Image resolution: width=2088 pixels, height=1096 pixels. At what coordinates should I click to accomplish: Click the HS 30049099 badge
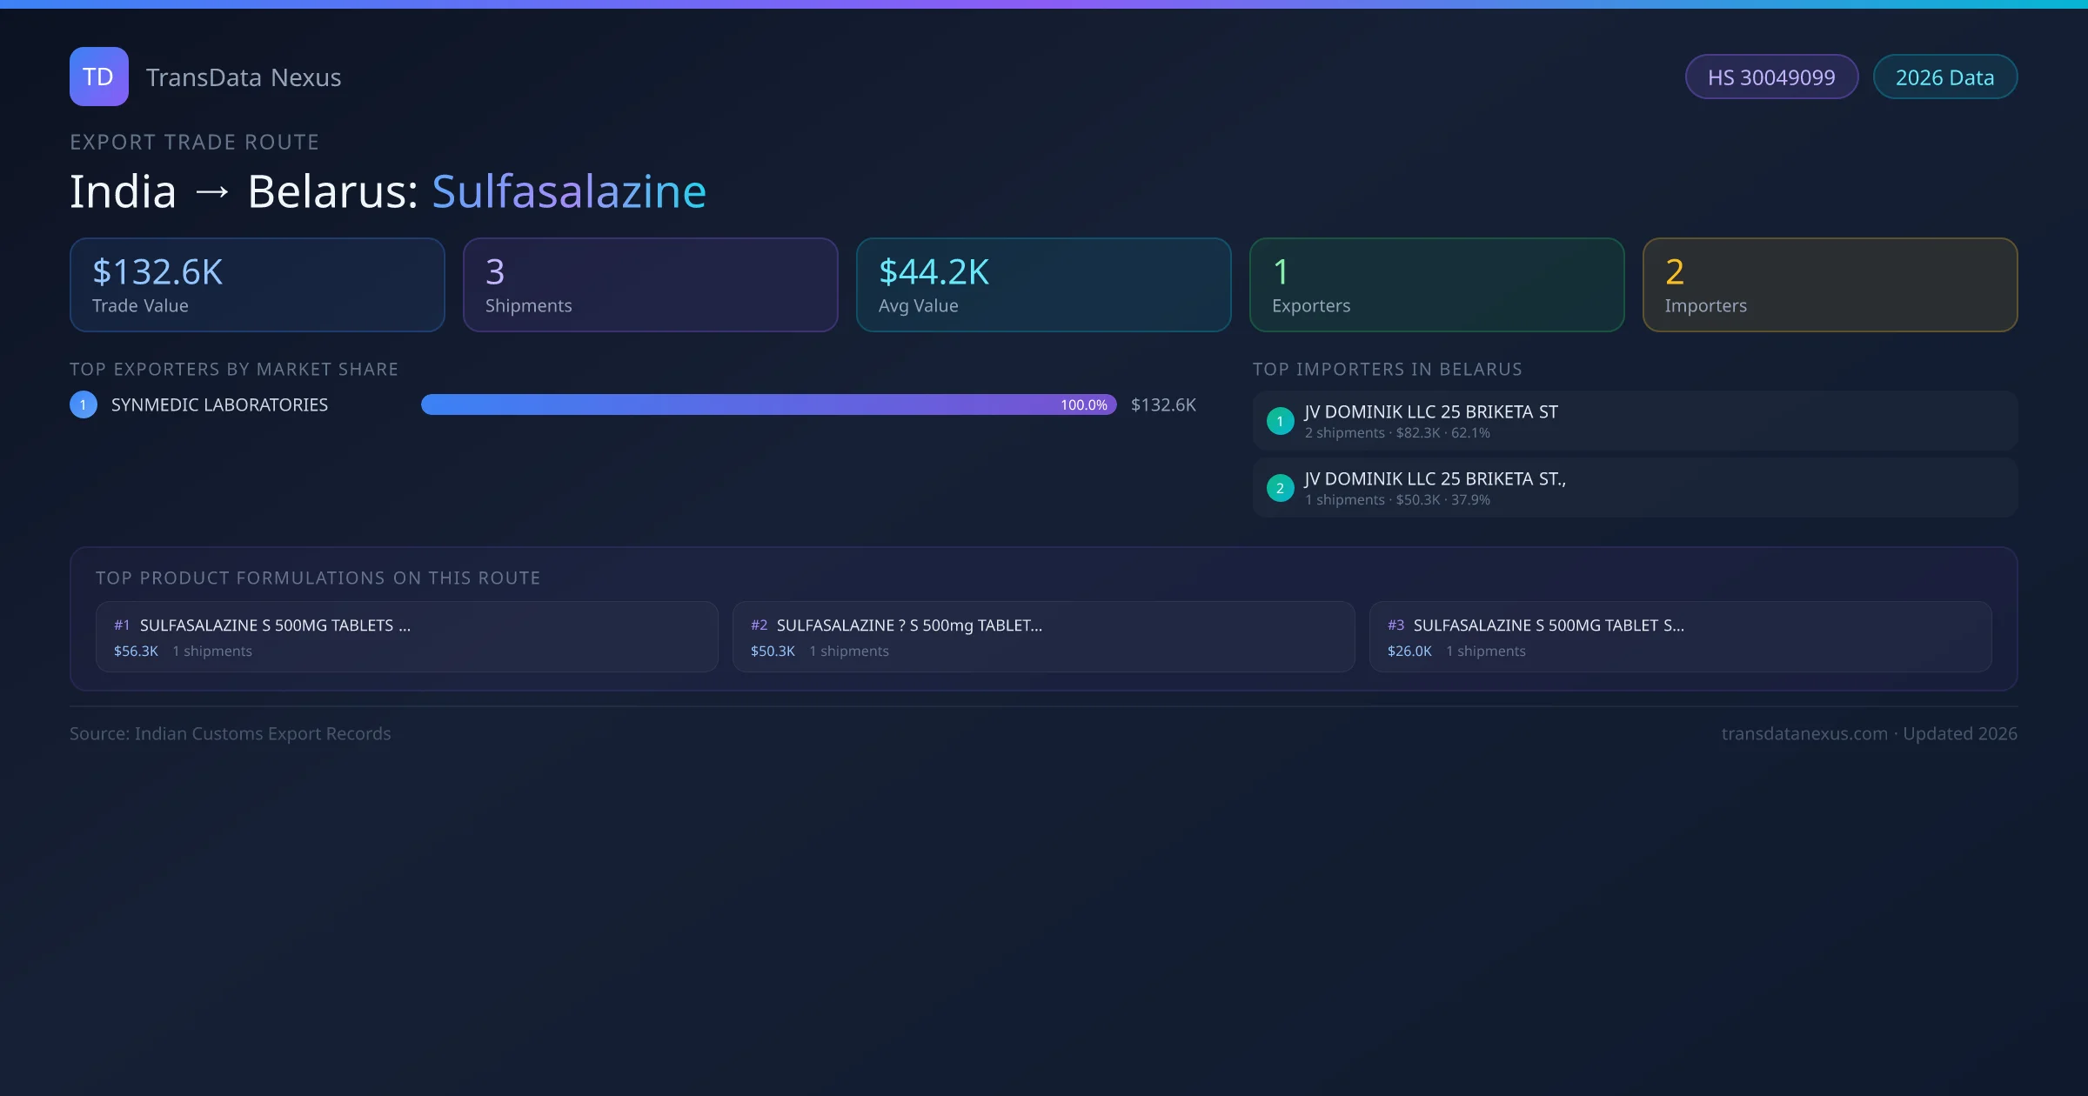(x=1771, y=77)
